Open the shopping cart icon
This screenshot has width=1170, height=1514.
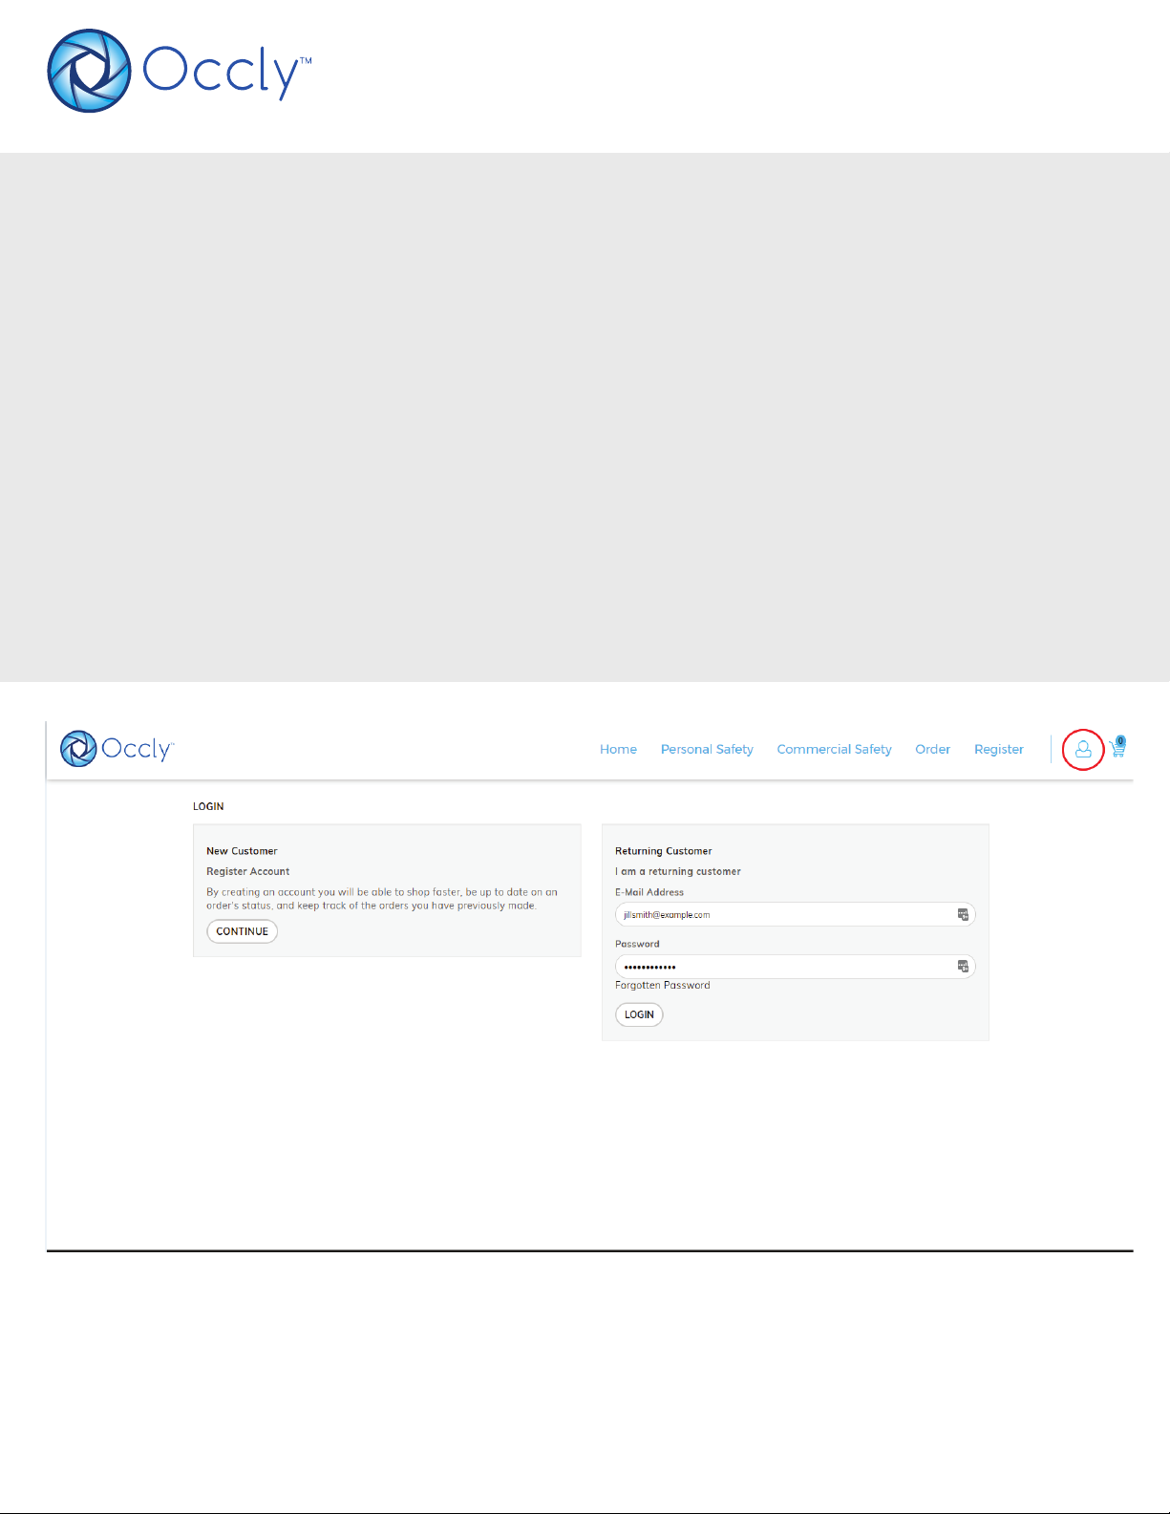1118,747
